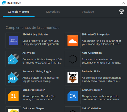Click 'Converts multiple subsequent G0/' description
Viewport: 127px width, 112px height.
click(x=42, y=61)
